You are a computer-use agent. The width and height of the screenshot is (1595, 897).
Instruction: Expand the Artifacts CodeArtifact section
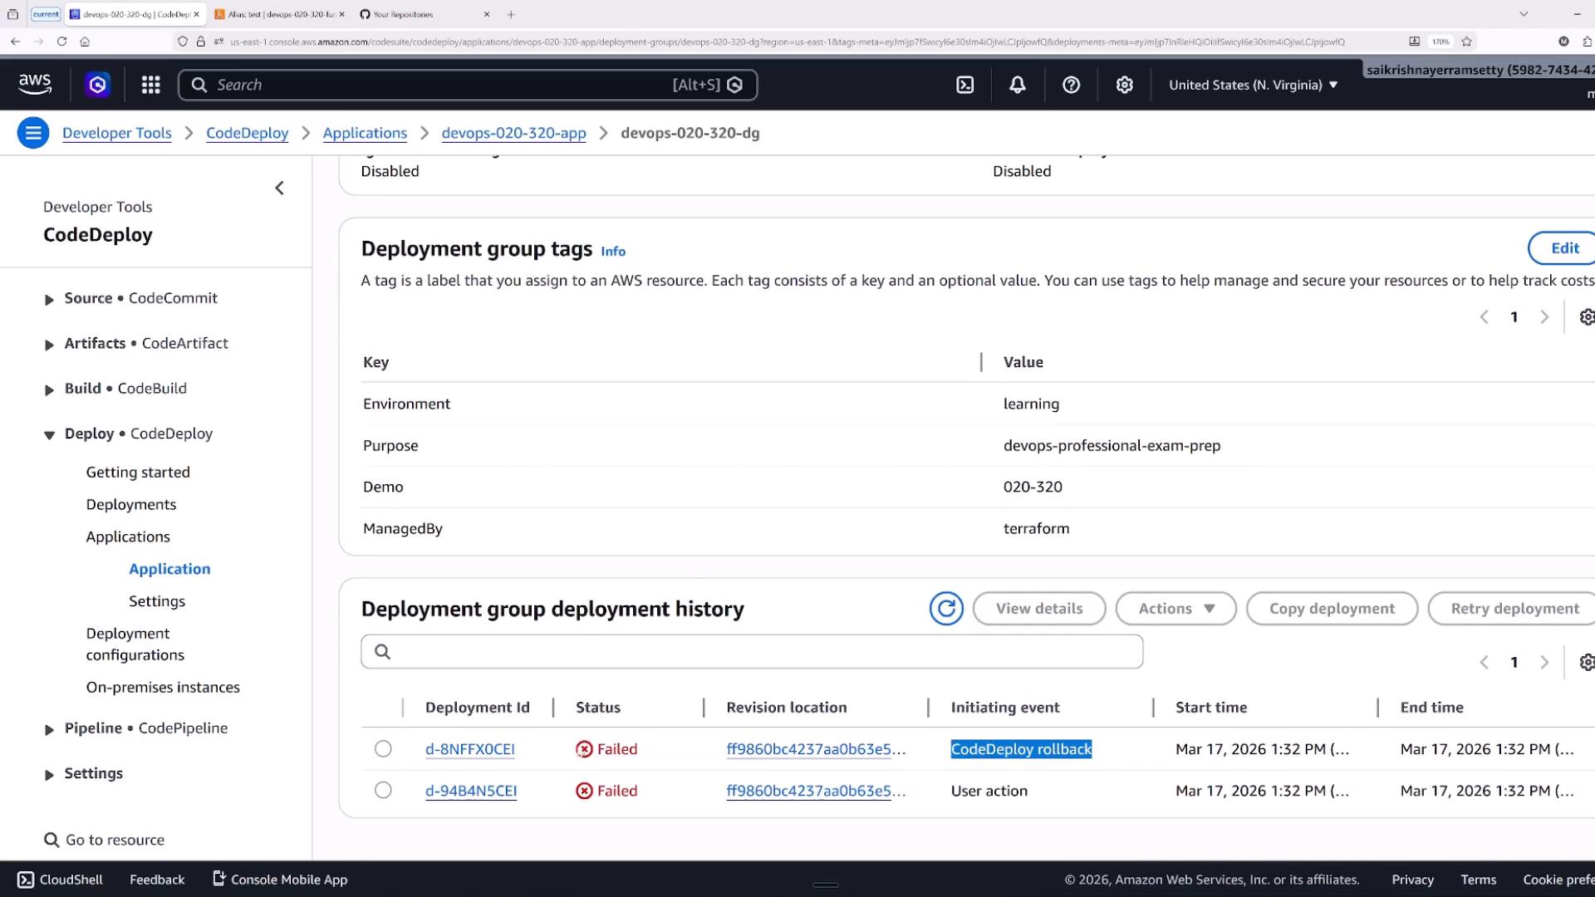[49, 345]
